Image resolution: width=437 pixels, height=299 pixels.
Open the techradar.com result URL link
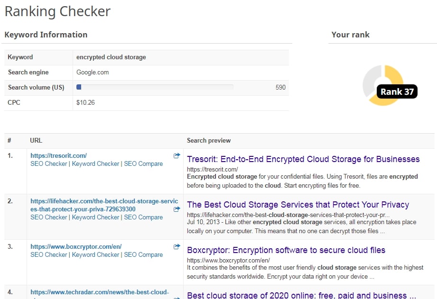[100, 292]
